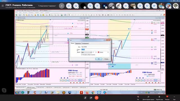
Task: Open Firefox icon in taskbar
Action: tap(87, 93)
